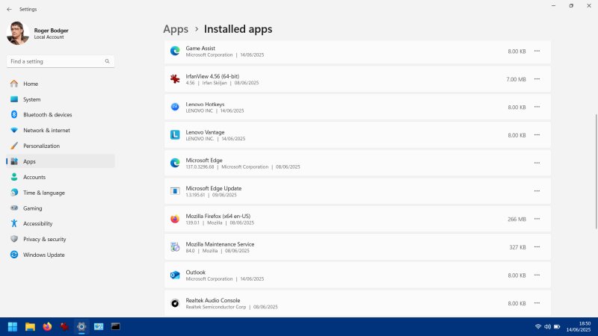
Task: Open File Explorer from the taskbar
Action: 30,326
